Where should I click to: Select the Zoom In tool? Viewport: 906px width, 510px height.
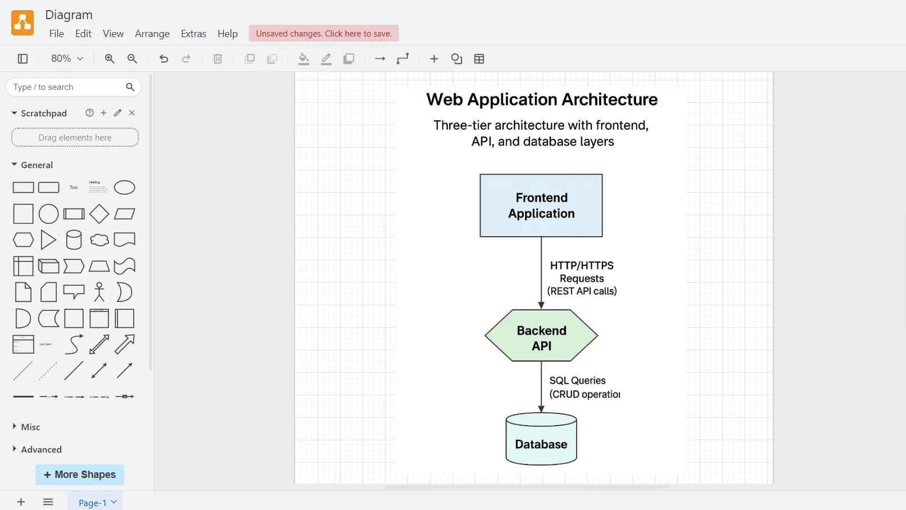pos(110,58)
